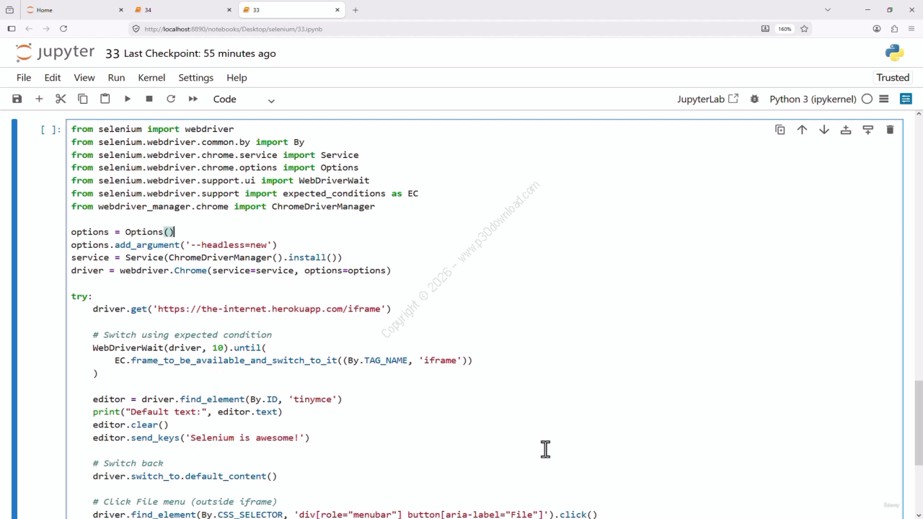Duplicate the cell with the cell toolbar icon
The height and width of the screenshot is (519, 923).
780,130
